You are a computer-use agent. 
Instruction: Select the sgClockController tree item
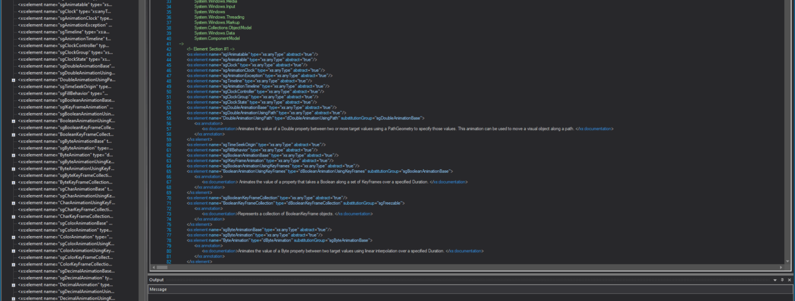coord(63,45)
